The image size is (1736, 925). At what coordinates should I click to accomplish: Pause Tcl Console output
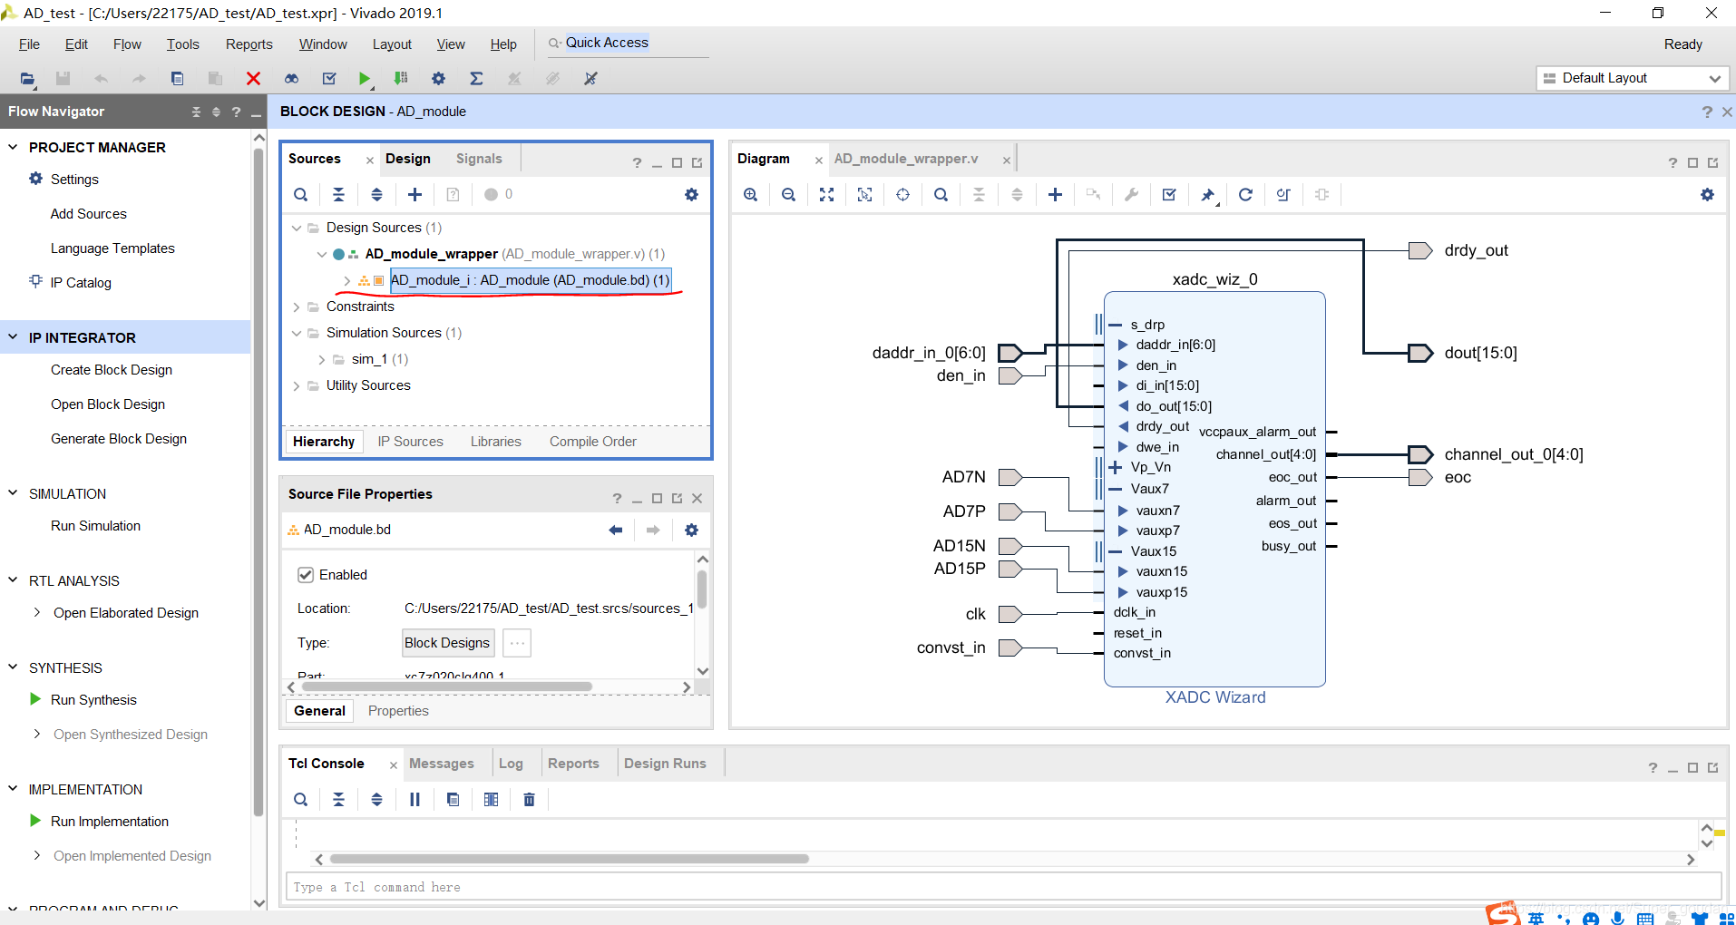pyautogui.click(x=414, y=799)
